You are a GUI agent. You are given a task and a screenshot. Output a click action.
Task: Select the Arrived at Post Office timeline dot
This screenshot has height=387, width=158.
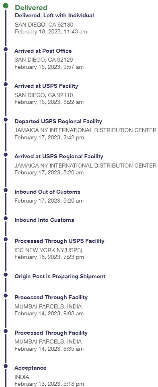tap(6, 49)
